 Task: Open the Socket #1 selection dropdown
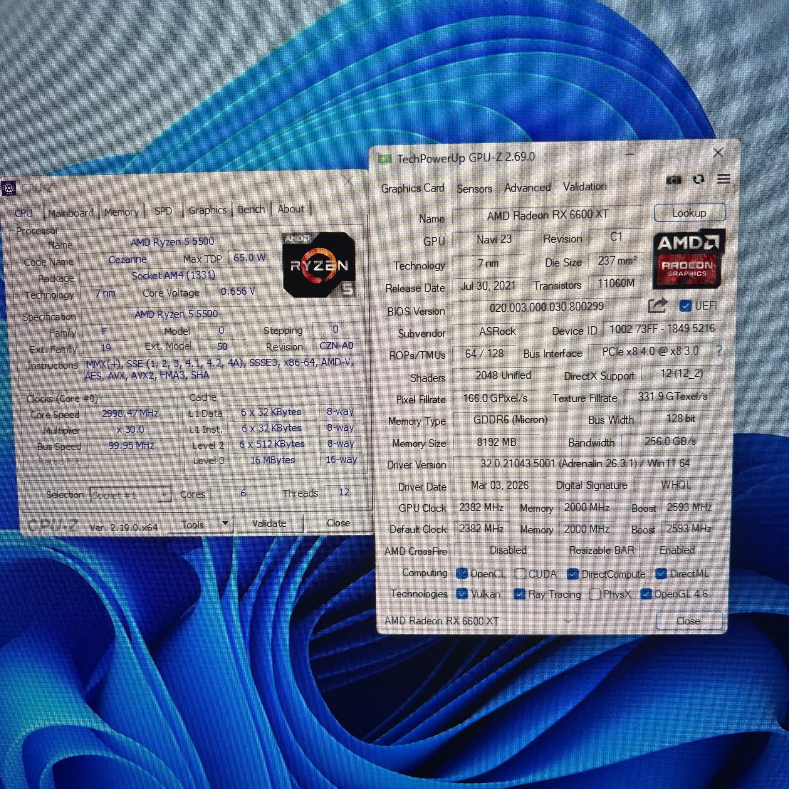[130, 495]
